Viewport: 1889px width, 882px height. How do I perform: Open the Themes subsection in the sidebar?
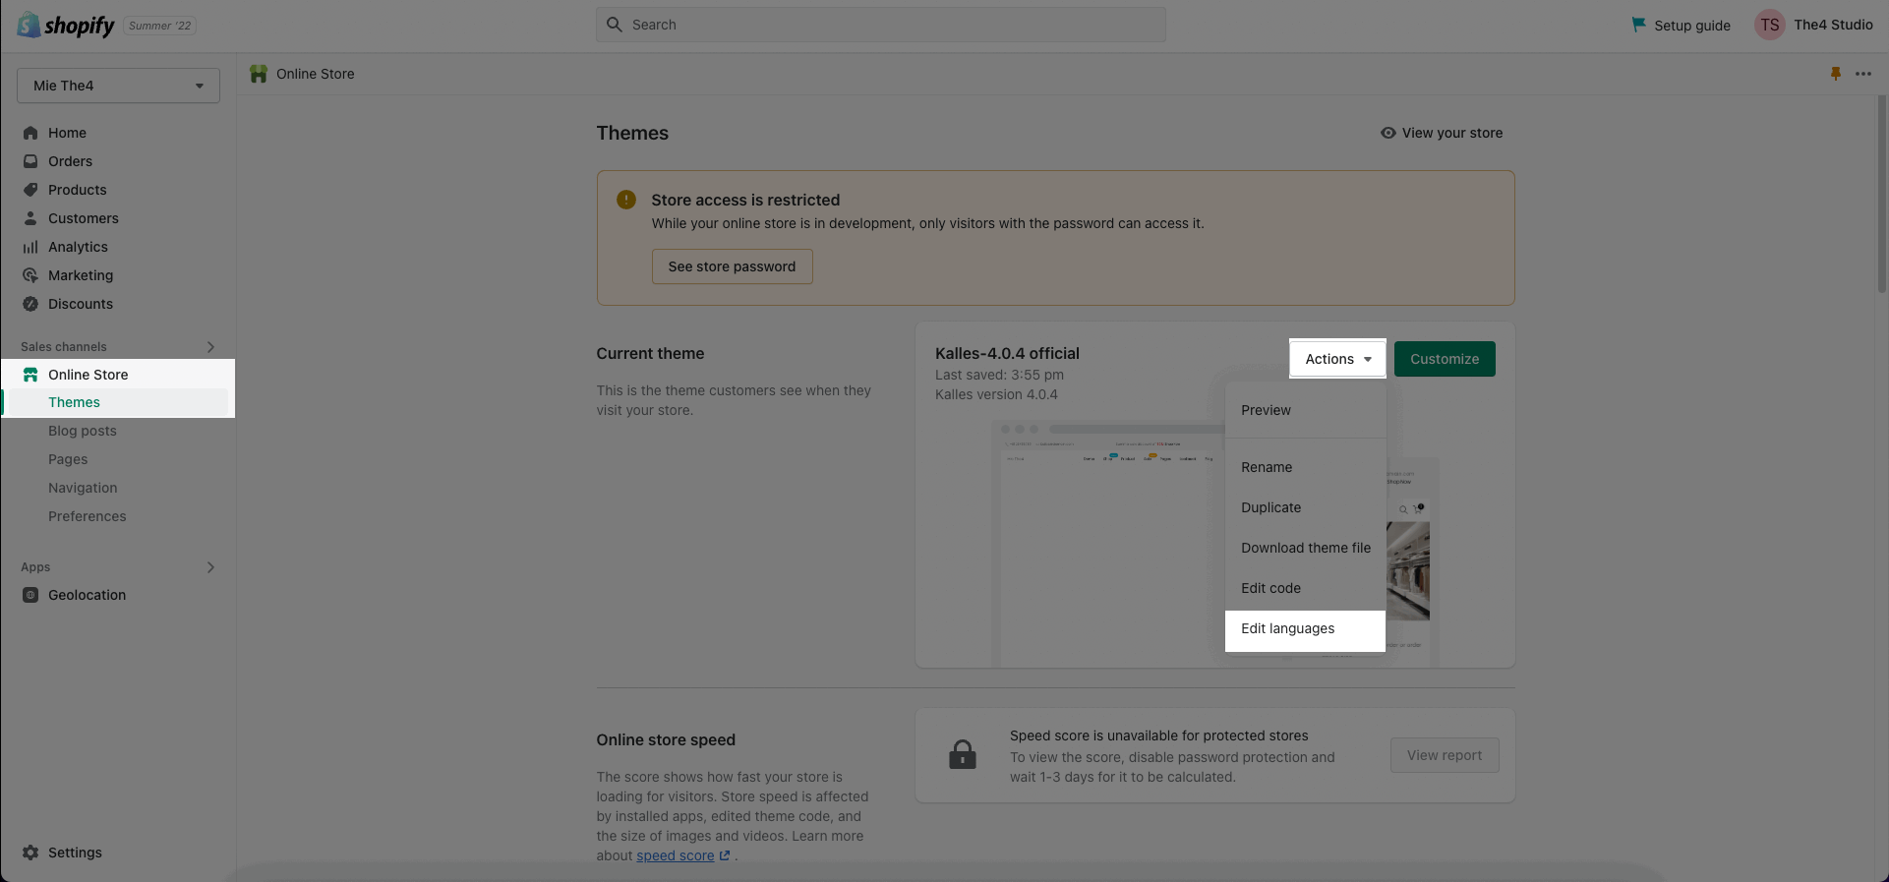118,402
